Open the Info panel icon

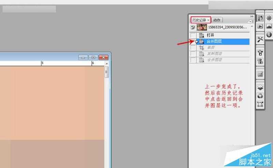pos(269,34)
